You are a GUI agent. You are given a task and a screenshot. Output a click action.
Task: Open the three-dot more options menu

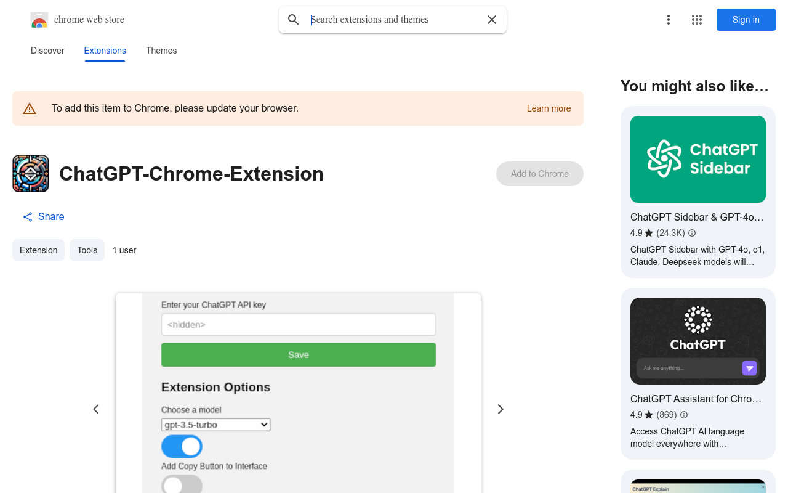669,20
